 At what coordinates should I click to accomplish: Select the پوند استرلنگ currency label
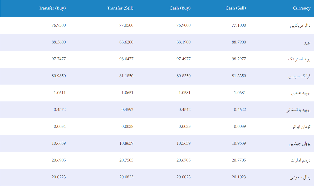[300, 59]
